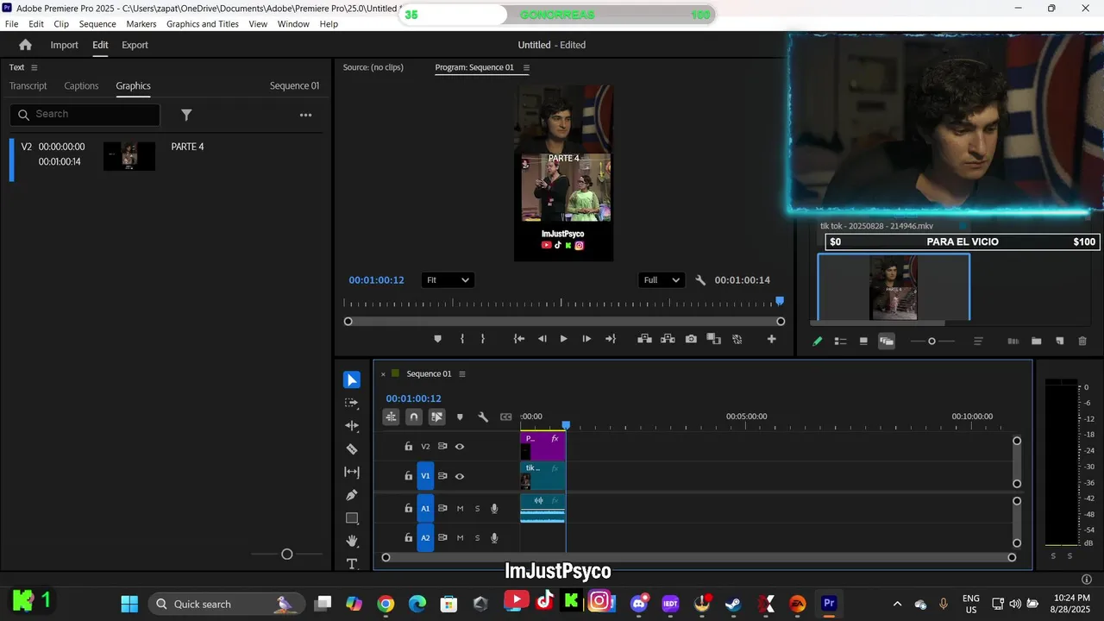Open the Sequence menu

(97, 24)
